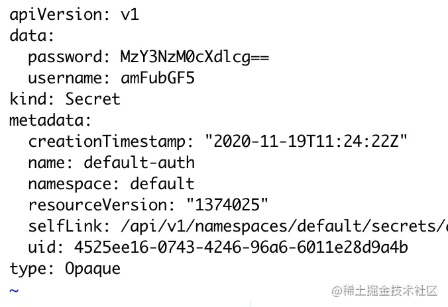Click the password value MzY3NzM0cXdlcg==
The image size is (448, 307).
coord(194,57)
